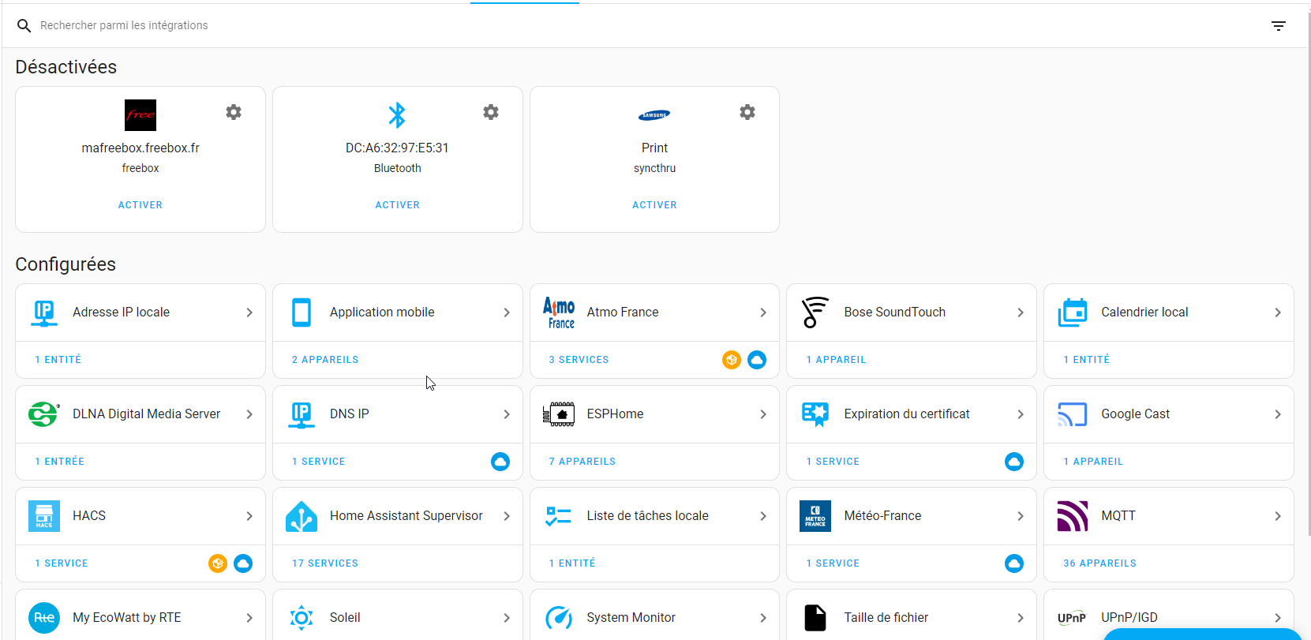Click the cloud badge on Météo-France card

point(1014,563)
